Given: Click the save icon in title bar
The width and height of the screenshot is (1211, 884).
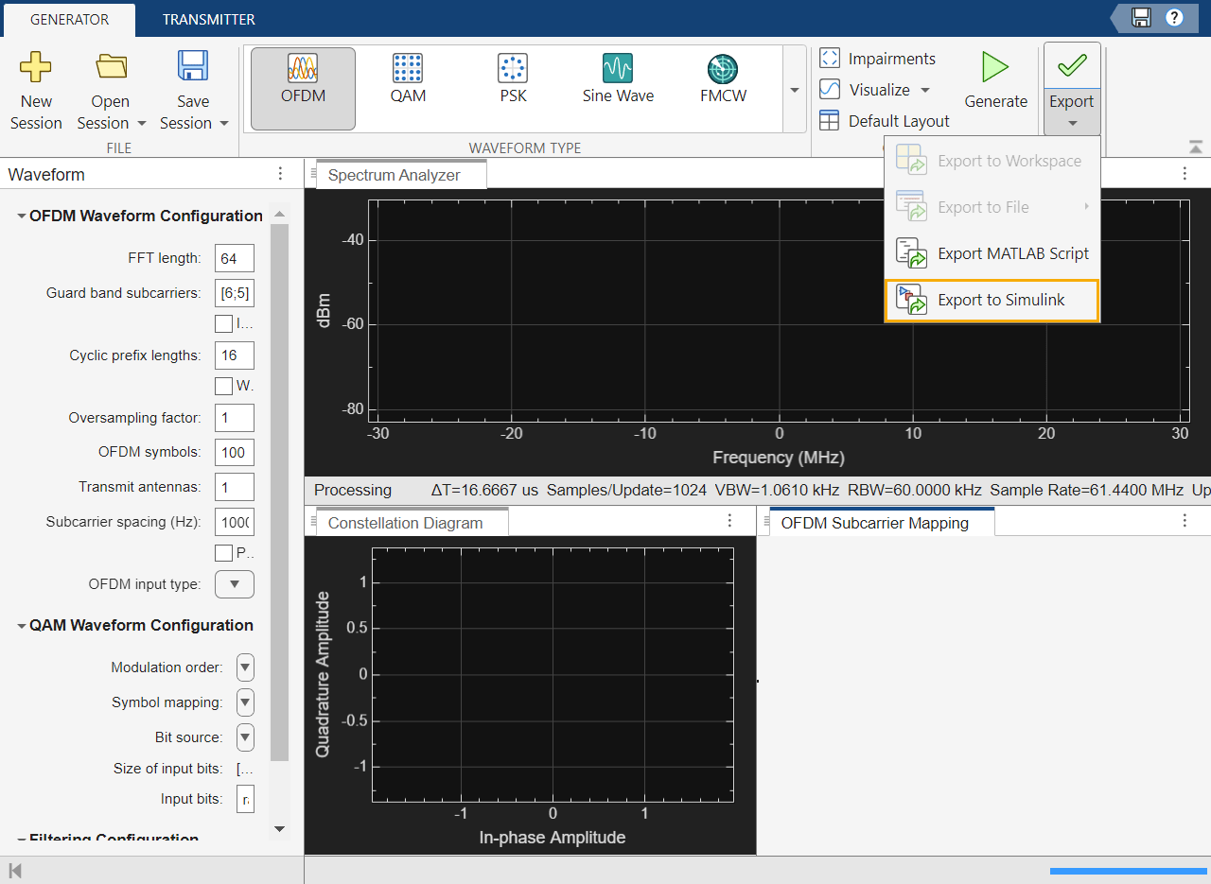Looking at the screenshot, I should point(1141,18).
